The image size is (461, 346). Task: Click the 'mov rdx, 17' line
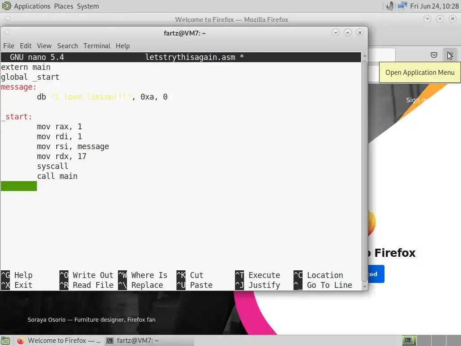pyautogui.click(x=62, y=156)
